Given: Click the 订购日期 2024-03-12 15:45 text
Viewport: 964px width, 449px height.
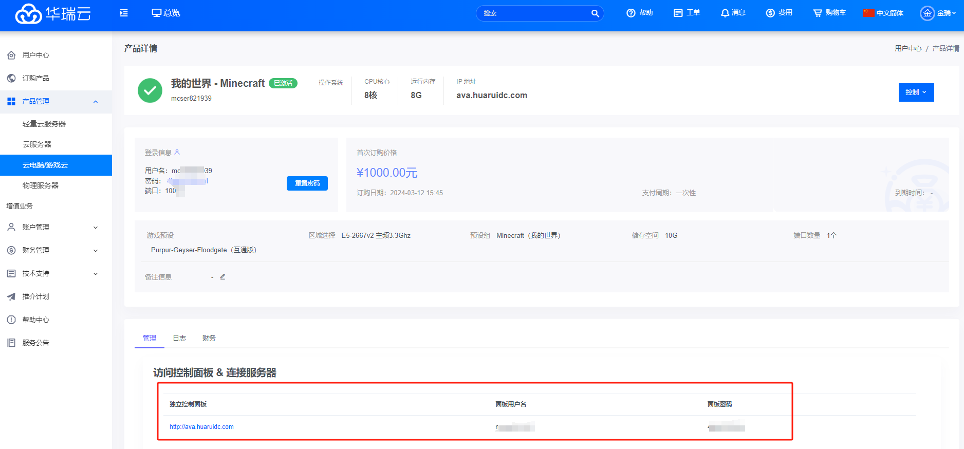Looking at the screenshot, I should pyautogui.click(x=400, y=193).
